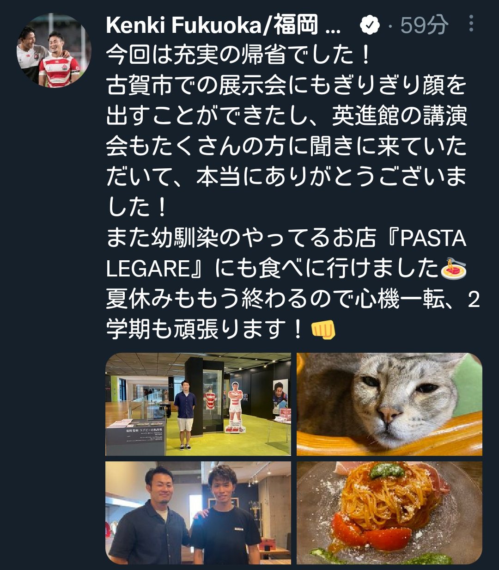This screenshot has width=499, height=570.
Task: Click the first line 今回は充実の帰省でした！
Action: (238, 55)
